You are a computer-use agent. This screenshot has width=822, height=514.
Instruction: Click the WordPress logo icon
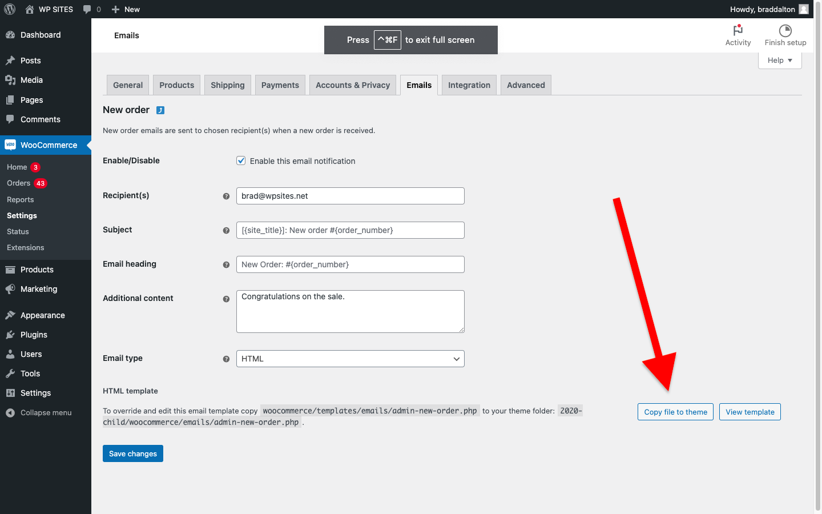click(x=10, y=9)
